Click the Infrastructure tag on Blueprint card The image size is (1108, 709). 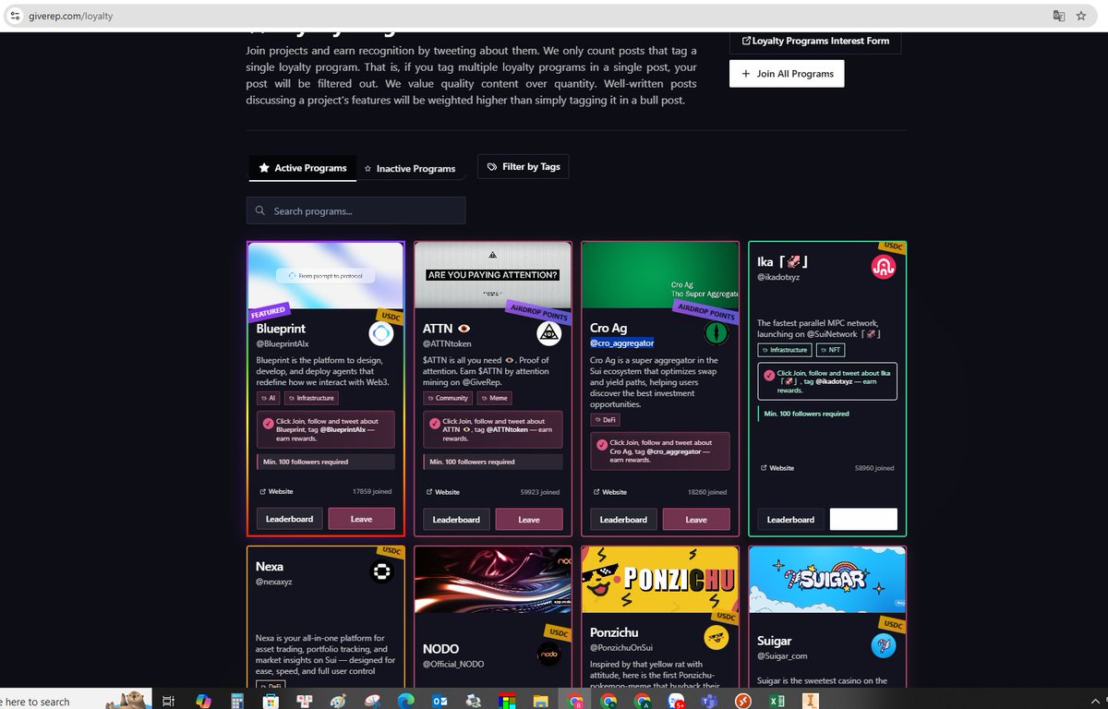[311, 398]
